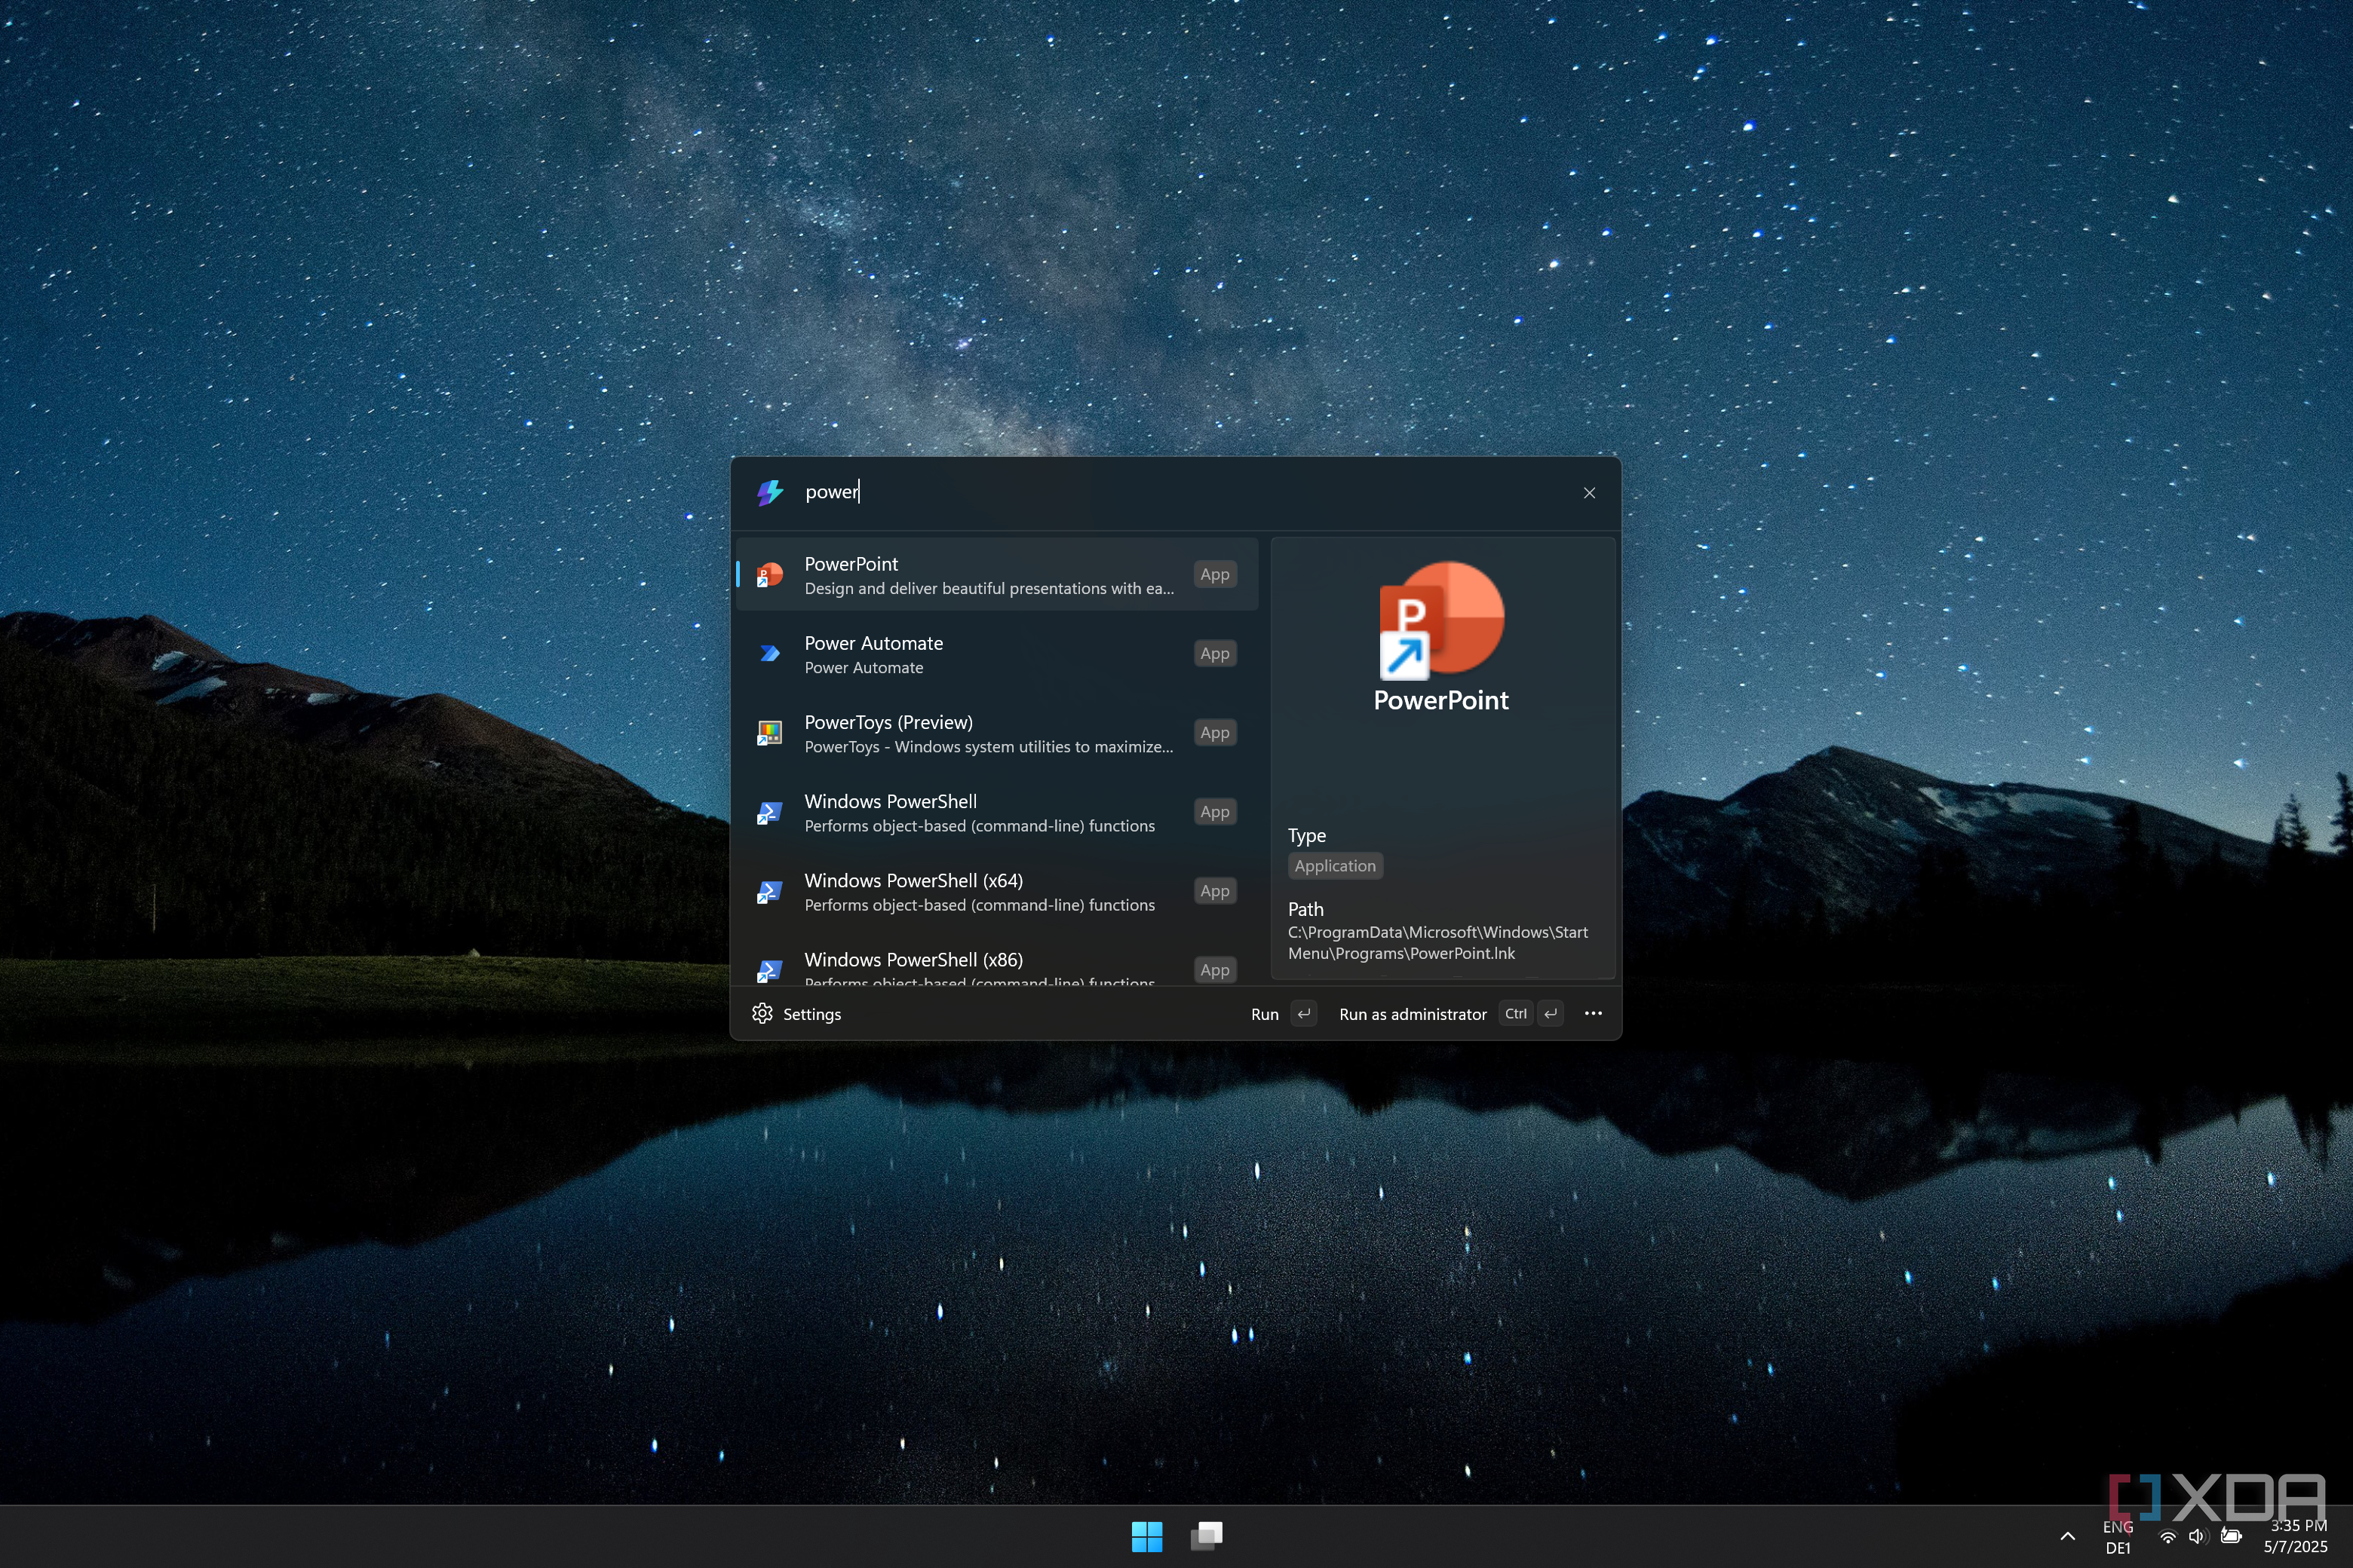This screenshot has height=1568, width=2353.
Task: Click the Run as administrator button
Action: (1450, 1014)
